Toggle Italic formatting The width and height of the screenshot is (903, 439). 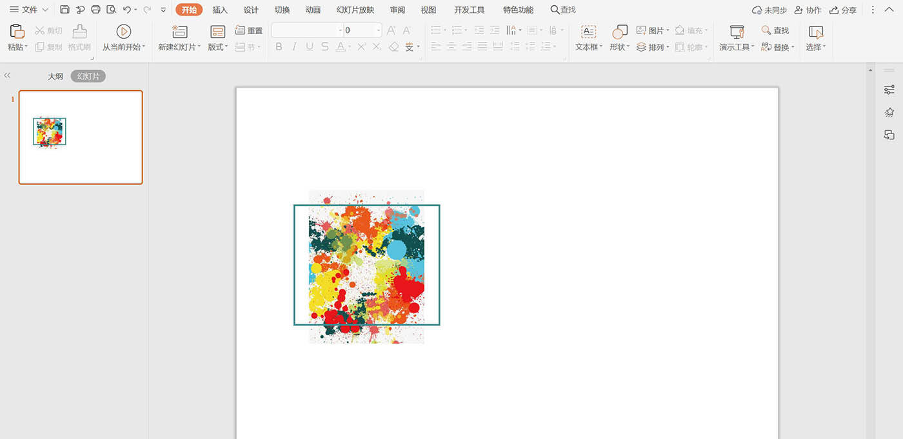click(294, 47)
